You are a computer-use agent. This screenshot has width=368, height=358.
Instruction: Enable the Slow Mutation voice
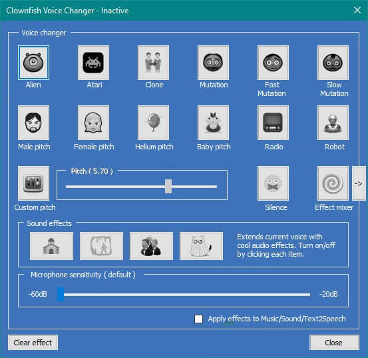click(x=333, y=63)
